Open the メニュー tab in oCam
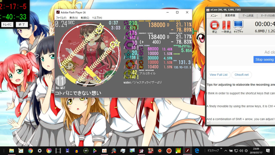 click(x=214, y=15)
